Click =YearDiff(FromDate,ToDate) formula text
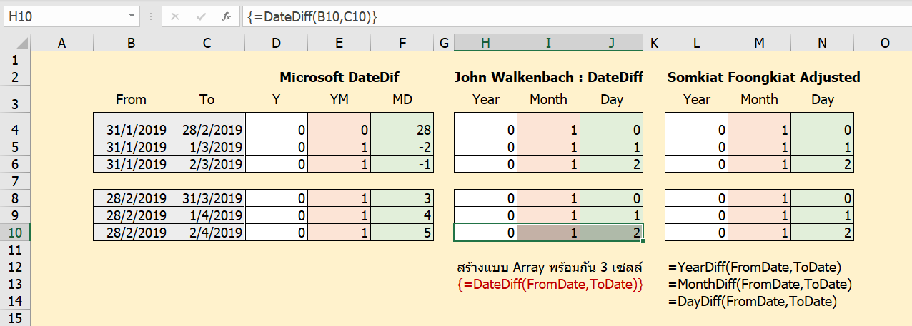 click(755, 268)
